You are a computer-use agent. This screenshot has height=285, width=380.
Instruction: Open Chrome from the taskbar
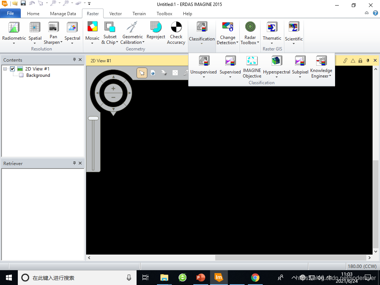point(255,278)
